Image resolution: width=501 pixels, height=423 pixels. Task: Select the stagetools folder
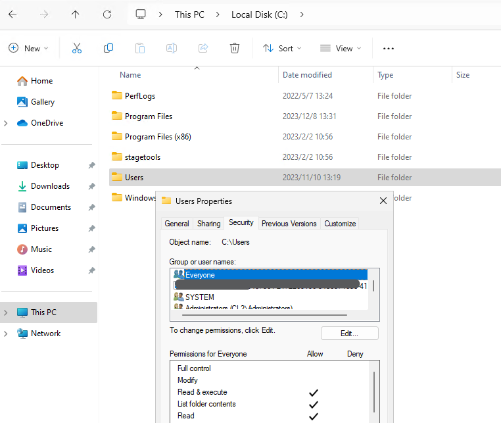tap(143, 157)
